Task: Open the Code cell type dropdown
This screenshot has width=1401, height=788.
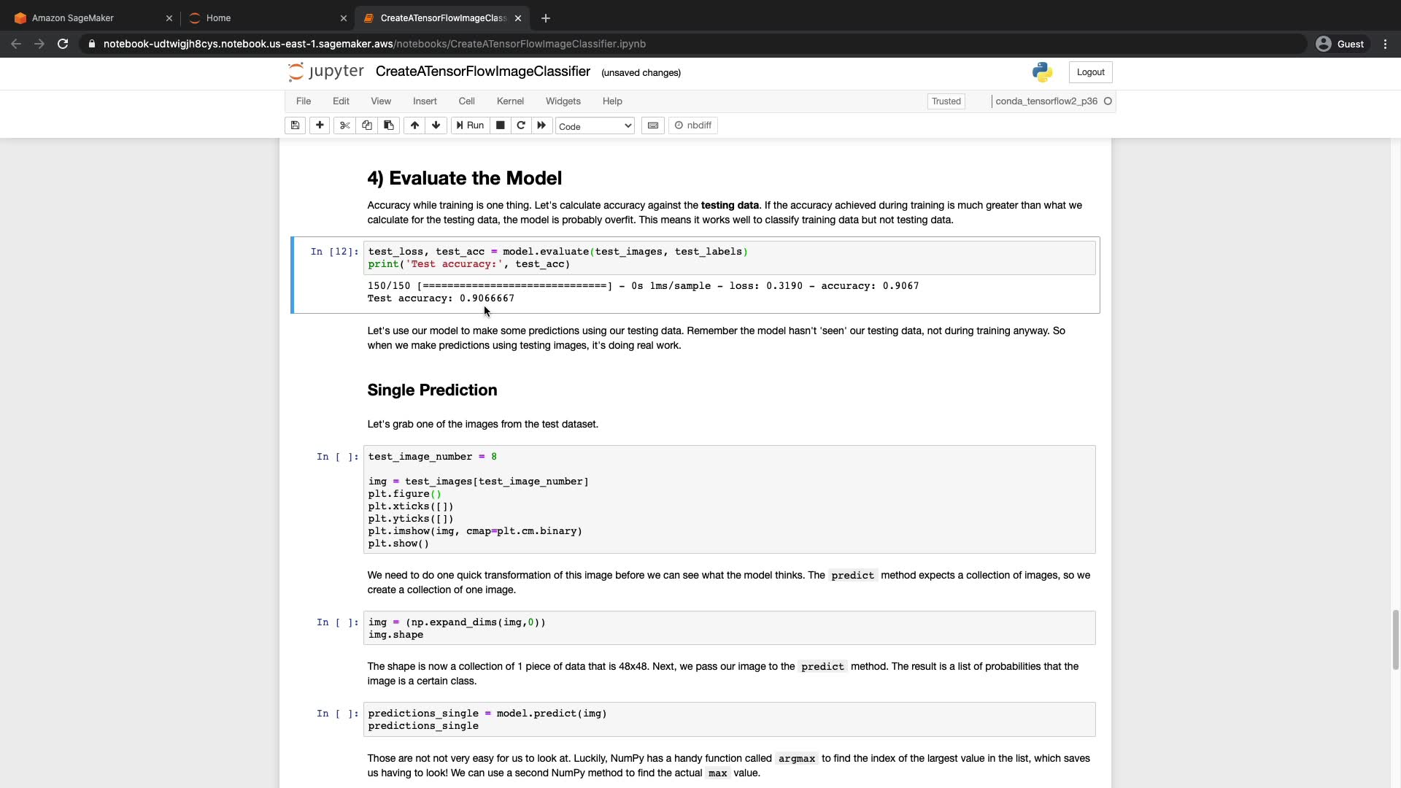Action: (595, 126)
